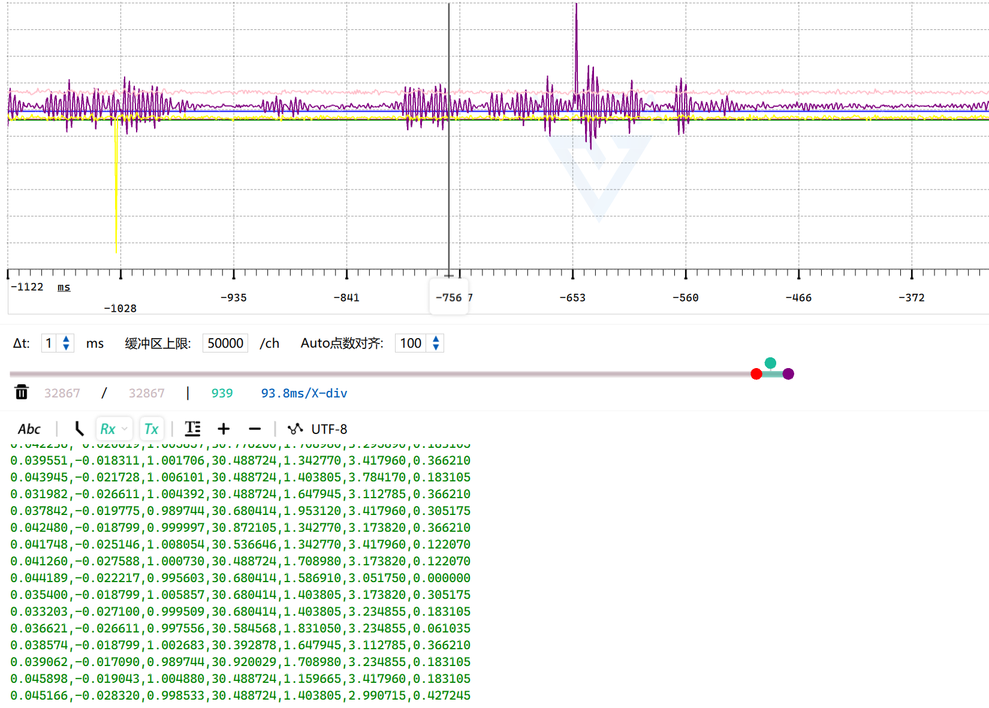Click the curved handset icon beside Abc
The width and height of the screenshot is (989, 708).
(79, 429)
